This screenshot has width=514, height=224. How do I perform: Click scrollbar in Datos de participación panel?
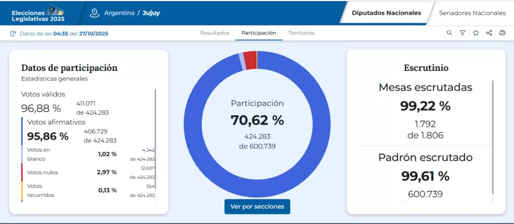[156, 139]
